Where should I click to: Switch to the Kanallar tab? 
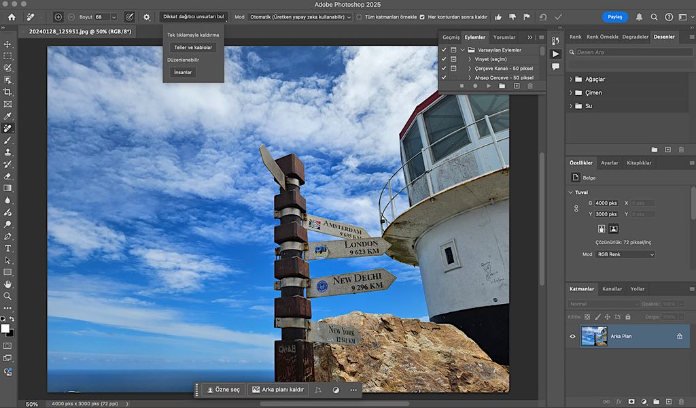(x=612, y=288)
